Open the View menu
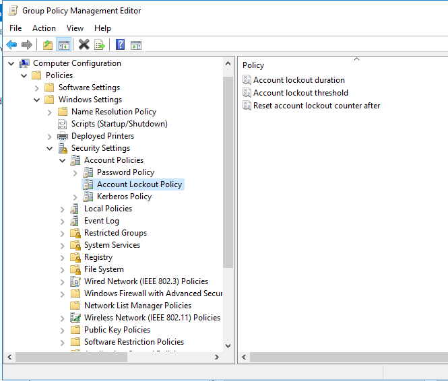448x381 pixels. pos(75,28)
